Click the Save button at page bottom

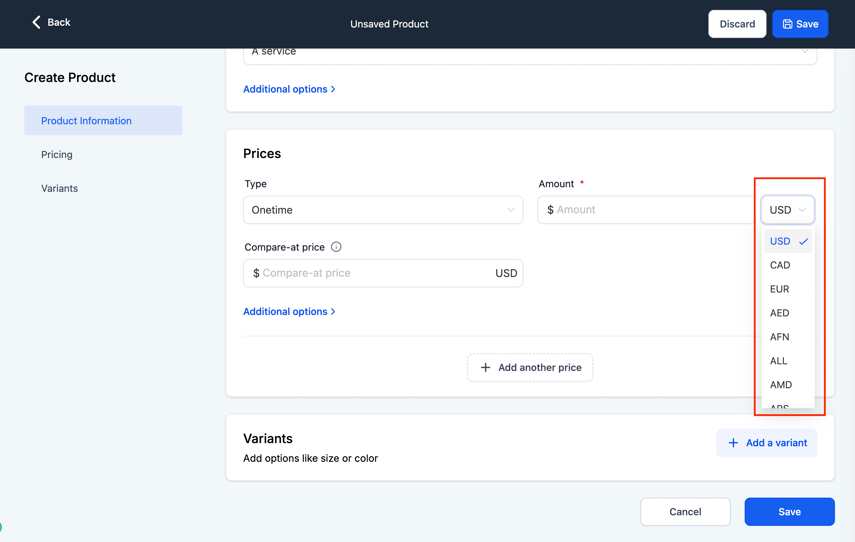[x=789, y=511]
